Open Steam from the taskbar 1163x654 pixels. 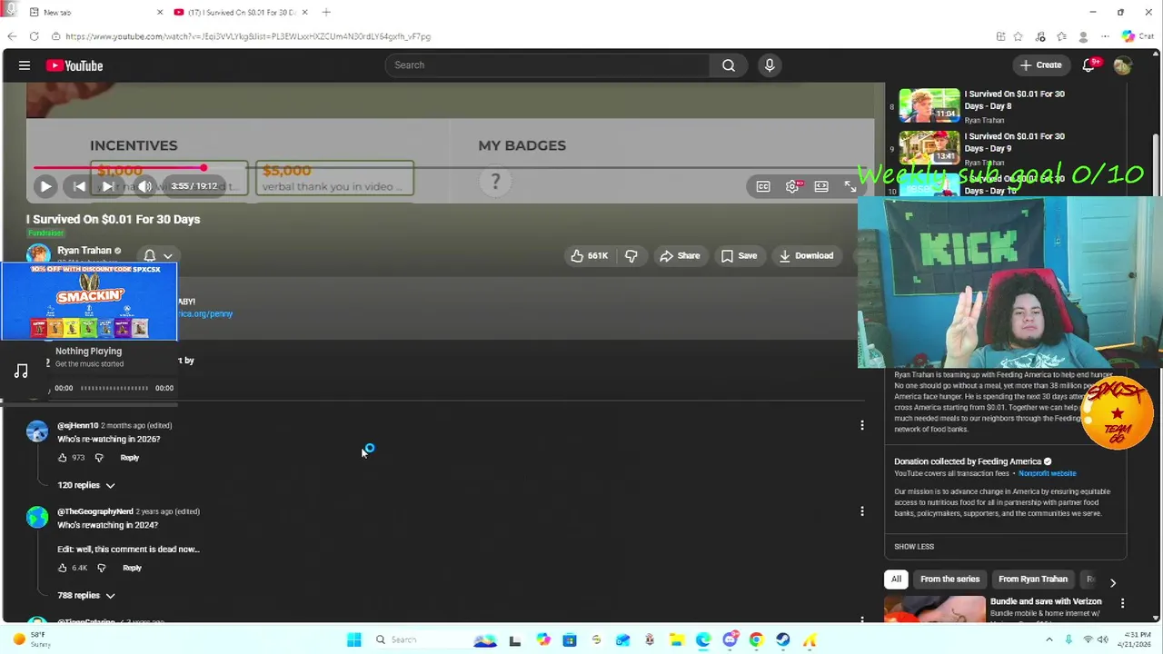[x=782, y=639]
